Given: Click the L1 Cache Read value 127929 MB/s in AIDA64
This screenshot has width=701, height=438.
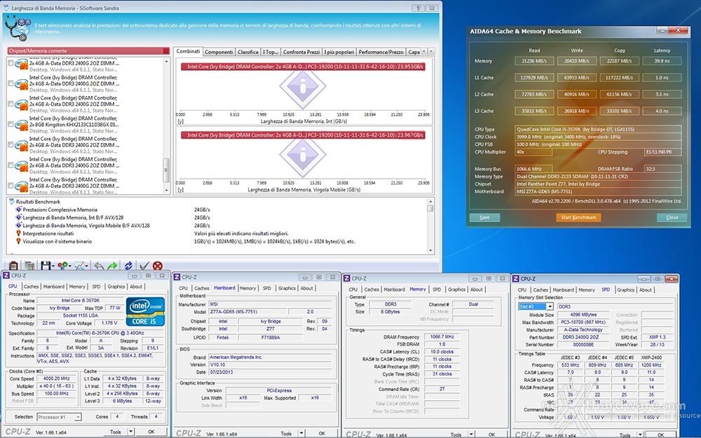Looking at the screenshot, I should point(534,77).
